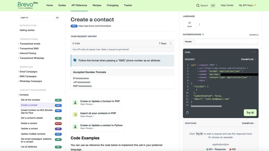Open the 7 Days request history dropdown
The height and width of the screenshot is (151, 269).
coord(165,43)
